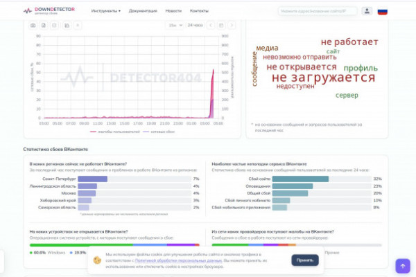Switch language via the Russian flag icon

(382, 12)
